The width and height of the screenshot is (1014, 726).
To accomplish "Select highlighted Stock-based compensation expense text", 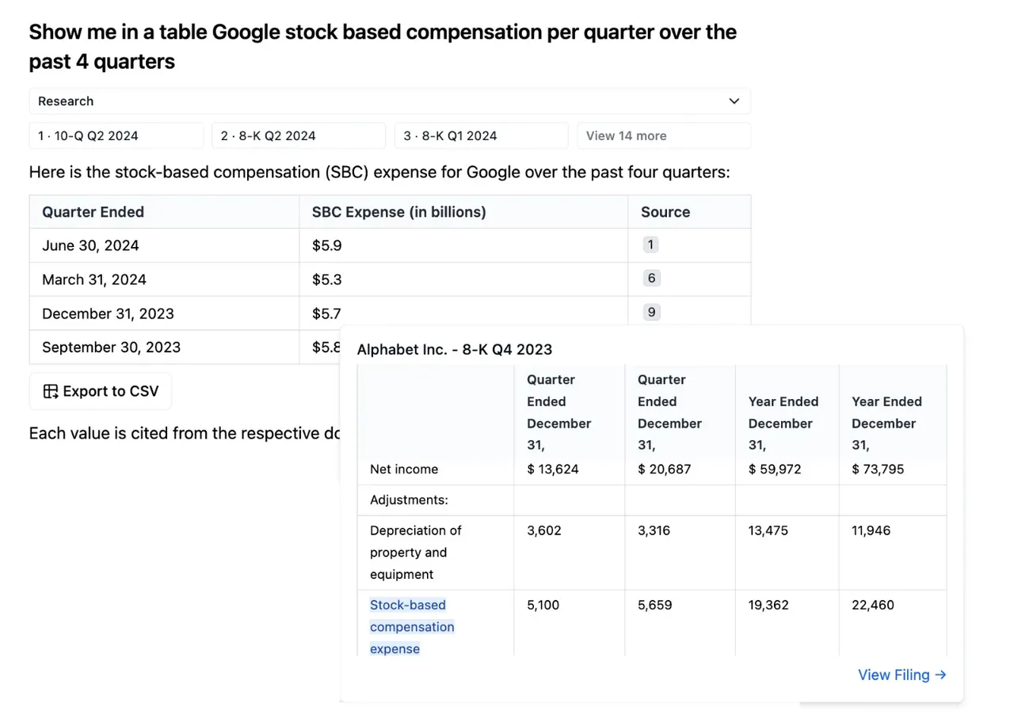I will tap(412, 627).
